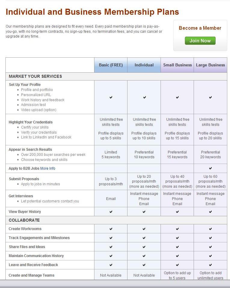230x288 pixels.
Task: Select the Small Business plan column header
Action: pyautogui.click(x=177, y=65)
